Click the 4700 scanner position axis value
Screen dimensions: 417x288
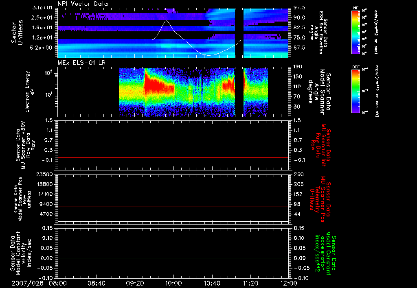tap(46, 214)
